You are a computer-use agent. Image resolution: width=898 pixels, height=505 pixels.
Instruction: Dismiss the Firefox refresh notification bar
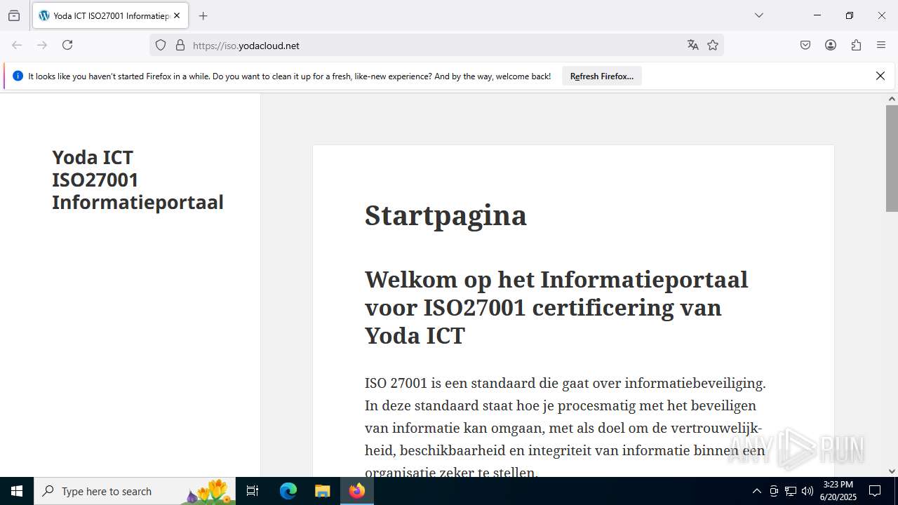pyautogui.click(x=880, y=76)
